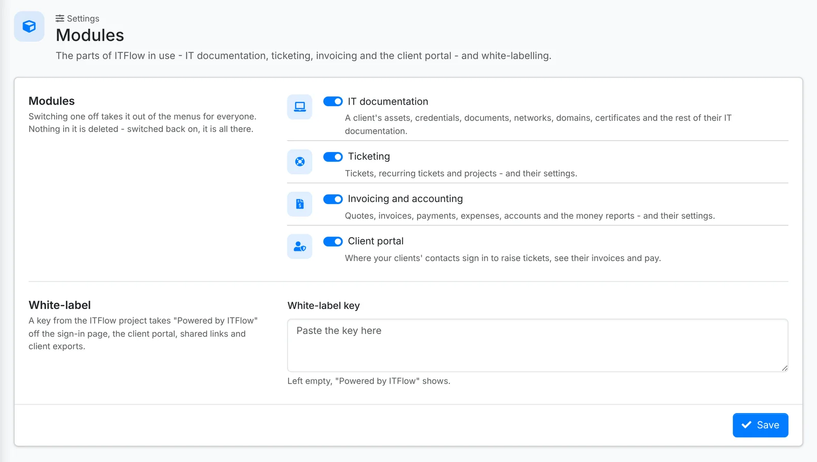817x462 pixels.
Task: Click the life-ring icon beside Ticketing
Action: click(300, 162)
